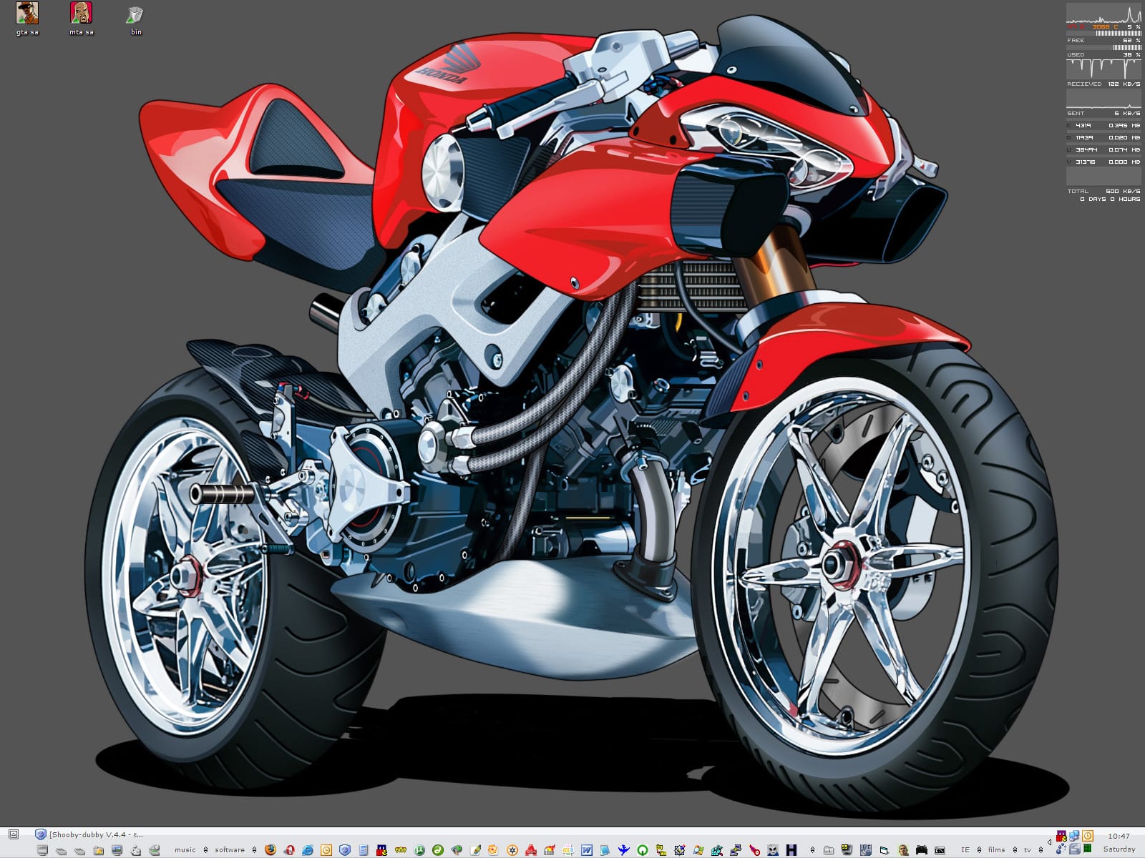The height and width of the screenshot is (858, 1145).
Task: Open the red pin tool icon
Action: click(x=754, y=850)
